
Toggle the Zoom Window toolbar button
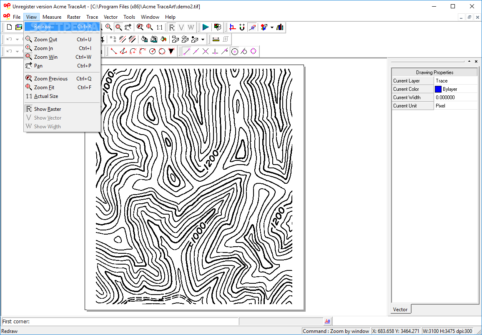pyautogui.click(x=118, y=27)
